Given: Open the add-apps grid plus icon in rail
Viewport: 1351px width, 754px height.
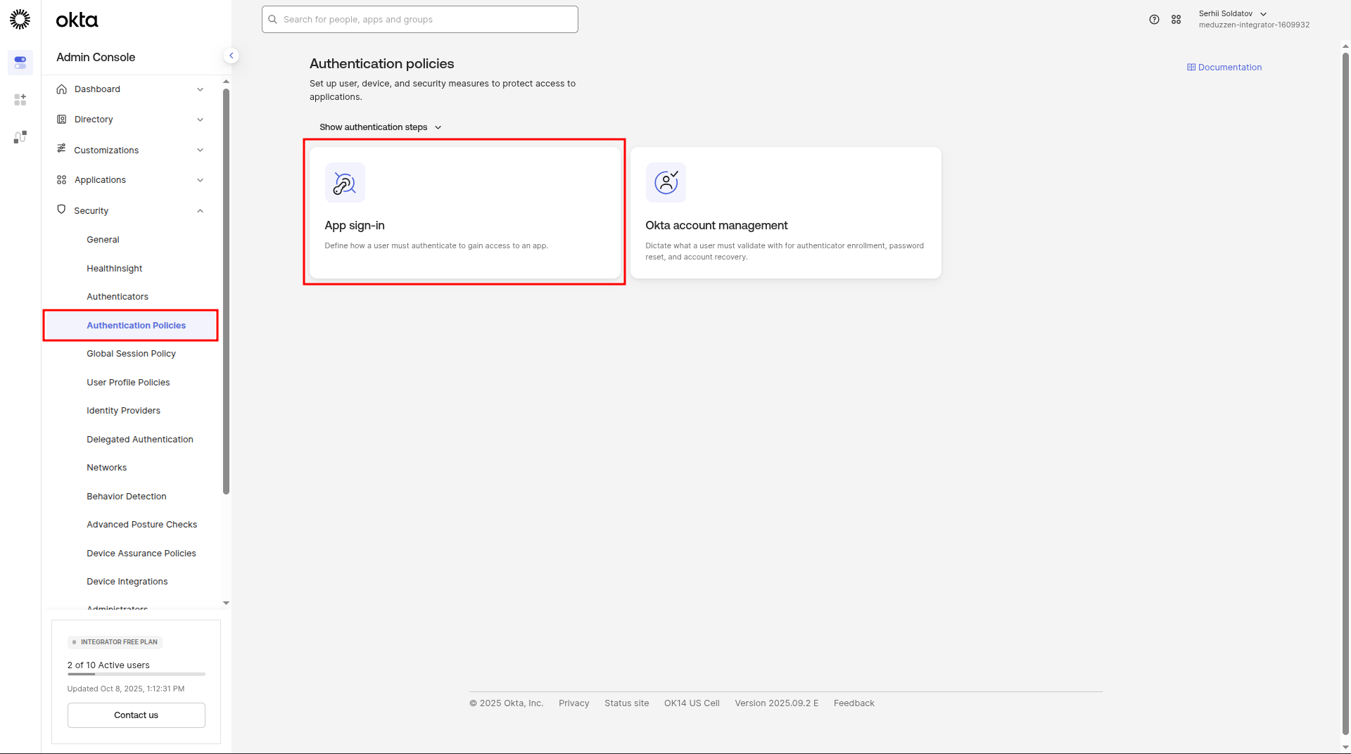Looking at the screenshot, I should [20, 100].
